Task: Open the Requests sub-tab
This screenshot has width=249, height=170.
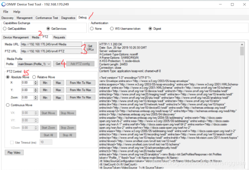Action: 59,37
